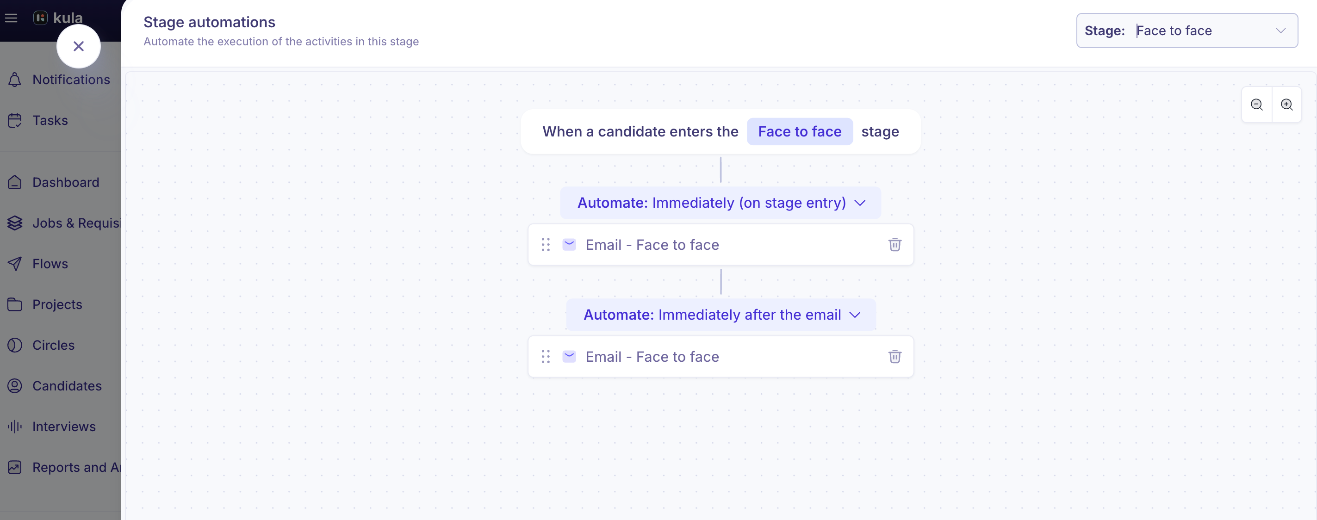Open the first Email - Face to face card
This screenshot has width=1317, height=520.
pyautogui.click(x=721, y=244)
